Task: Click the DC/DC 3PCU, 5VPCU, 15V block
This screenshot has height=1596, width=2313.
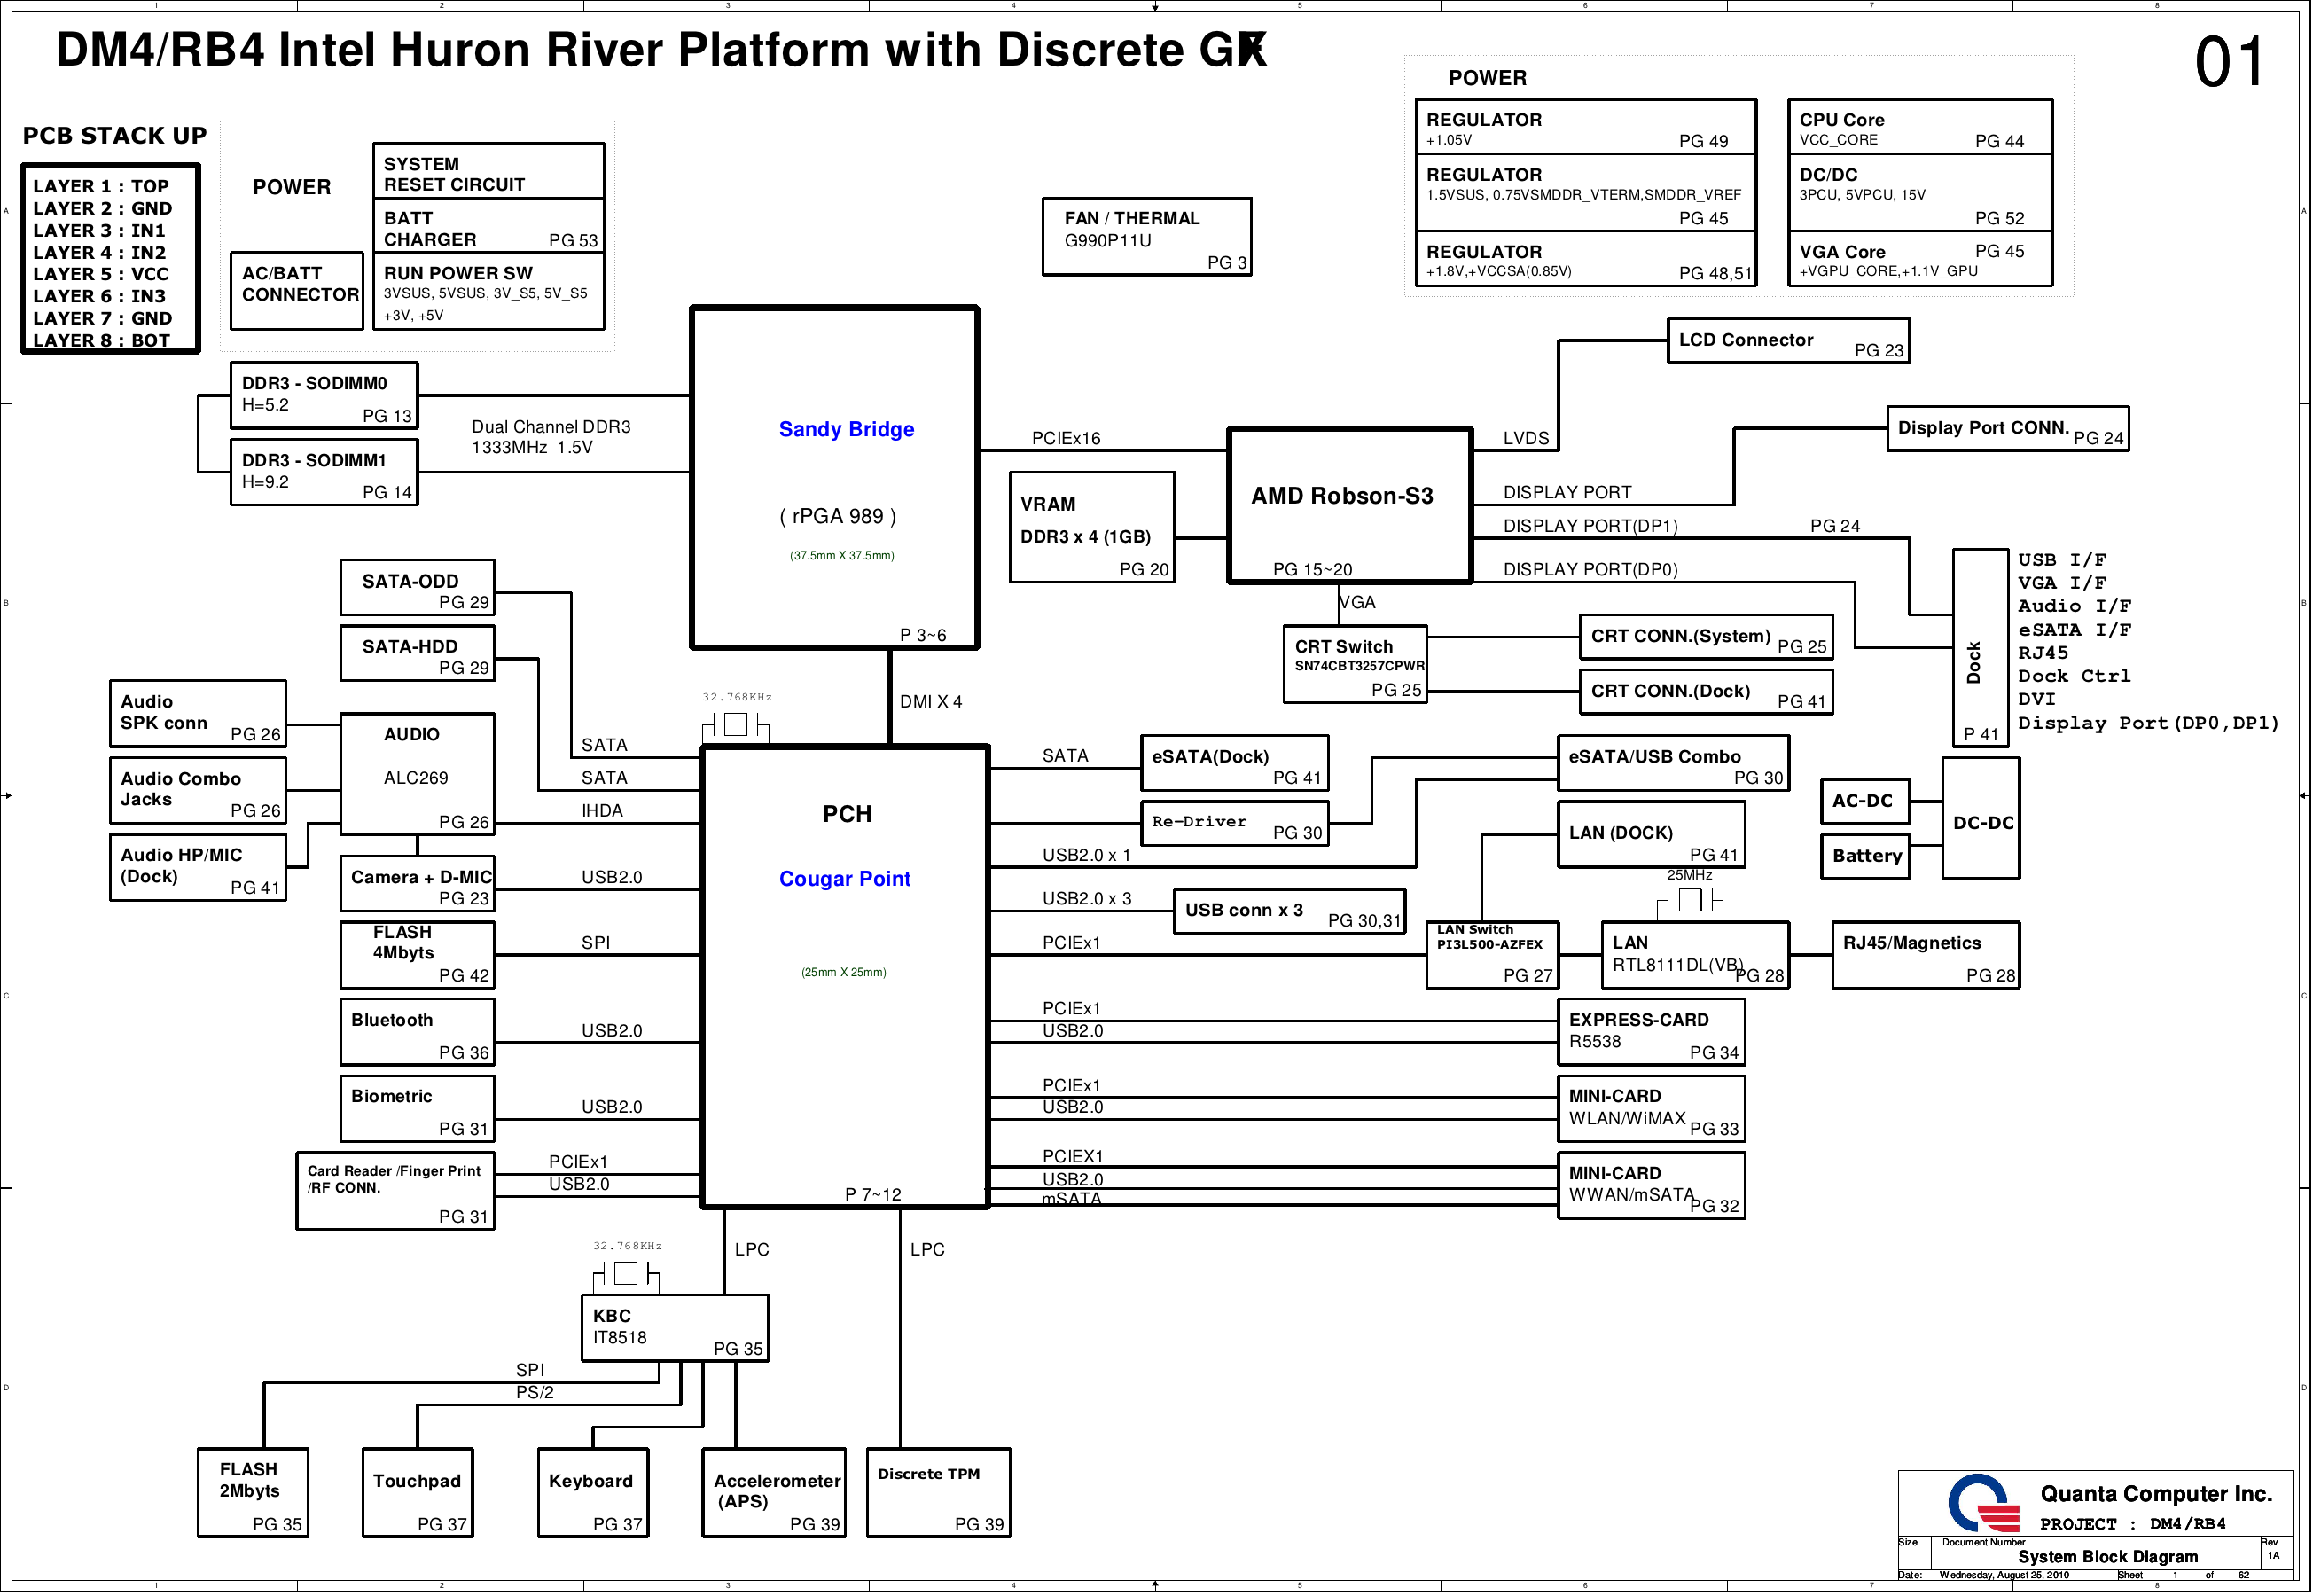Action: (x=1920, y=193)
